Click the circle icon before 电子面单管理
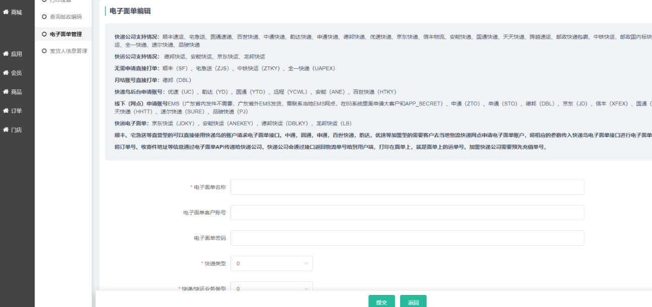Viewport: 652px width, 307px height. click(x=44, y=34)
